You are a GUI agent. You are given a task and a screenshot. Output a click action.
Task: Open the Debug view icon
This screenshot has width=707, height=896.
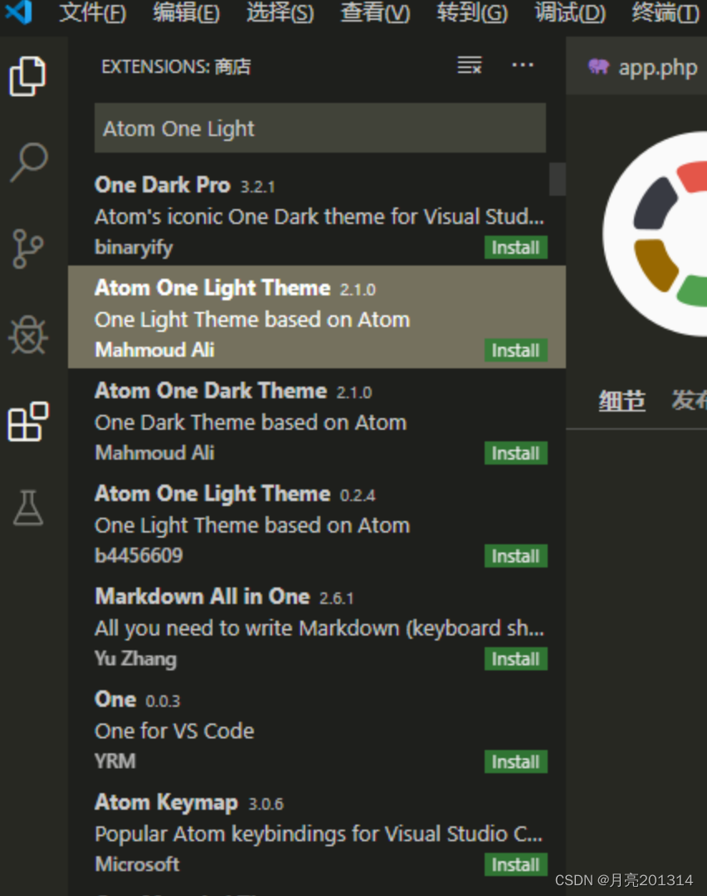28,334
